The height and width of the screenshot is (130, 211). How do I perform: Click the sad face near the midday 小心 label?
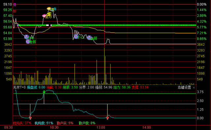(76, 37)
